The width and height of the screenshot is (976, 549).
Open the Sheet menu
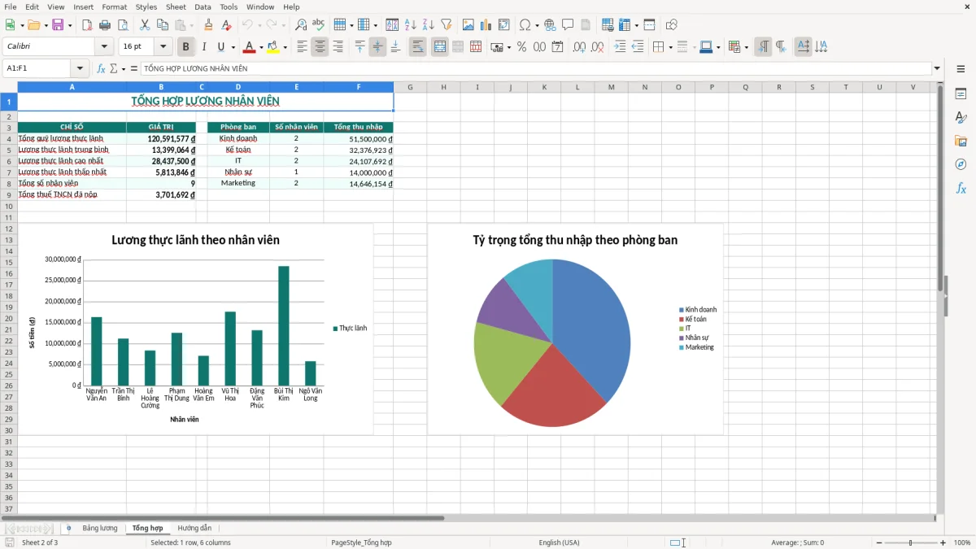coord(176,7)
